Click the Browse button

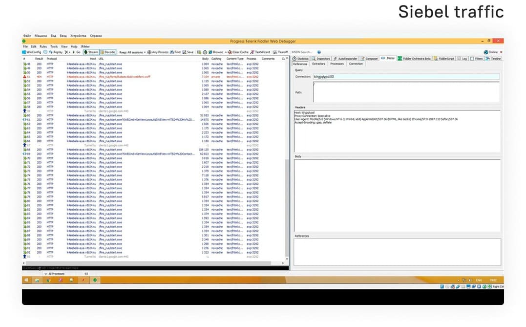coord(216,52)
